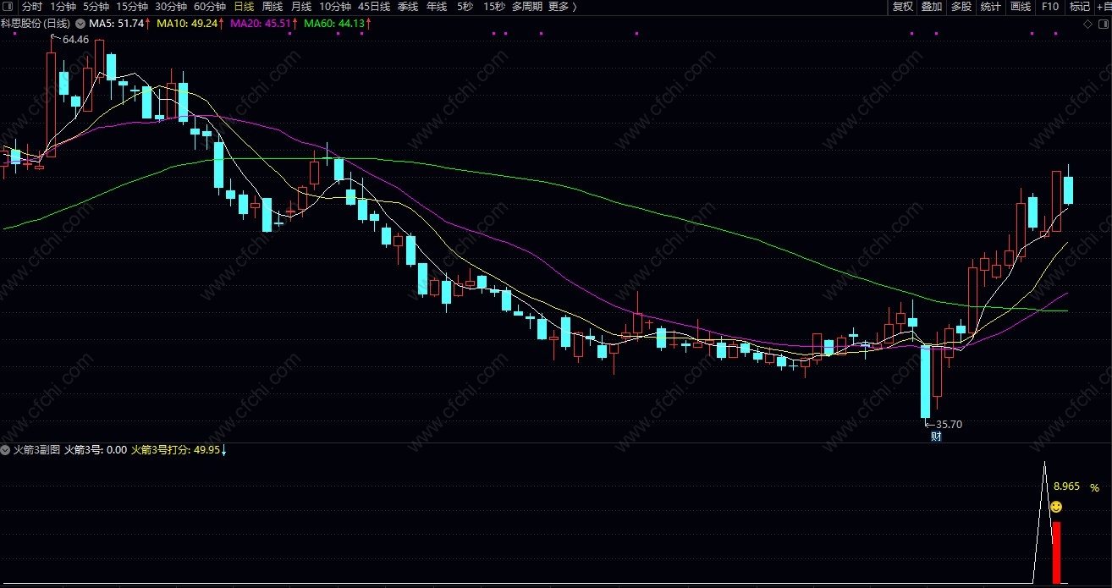Viewport: 1112px width, 588px height.
Task: Switch to 季线 quarterly chart
Action: tap(408, 7)
